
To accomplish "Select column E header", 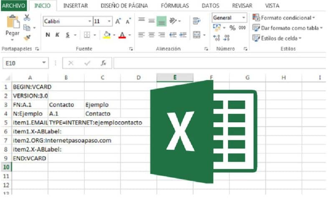I will pos(175,77).
